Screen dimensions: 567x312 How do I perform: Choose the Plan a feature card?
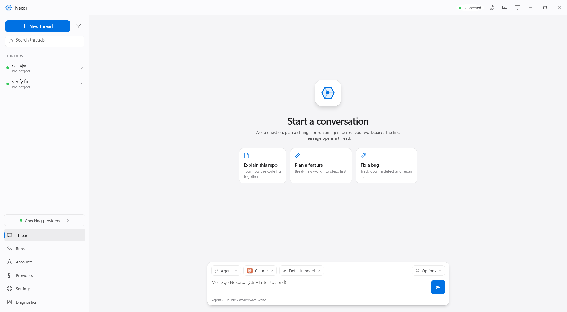(321, 166)
